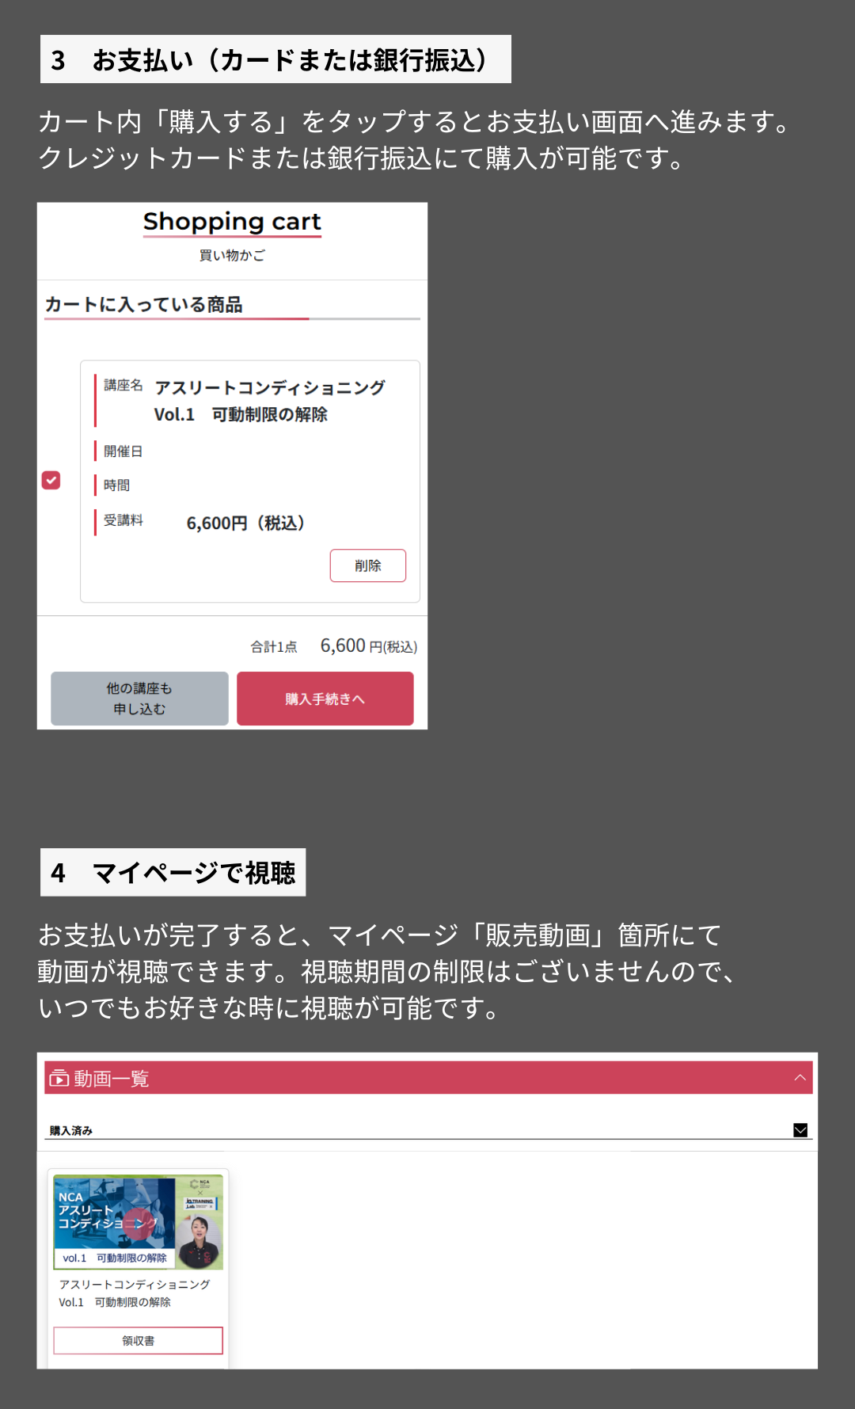Viewport: 855px width, 1409px height.
Task: Open the 購入済み filter dropdown arrow
Action: (x=800, y=1130)
